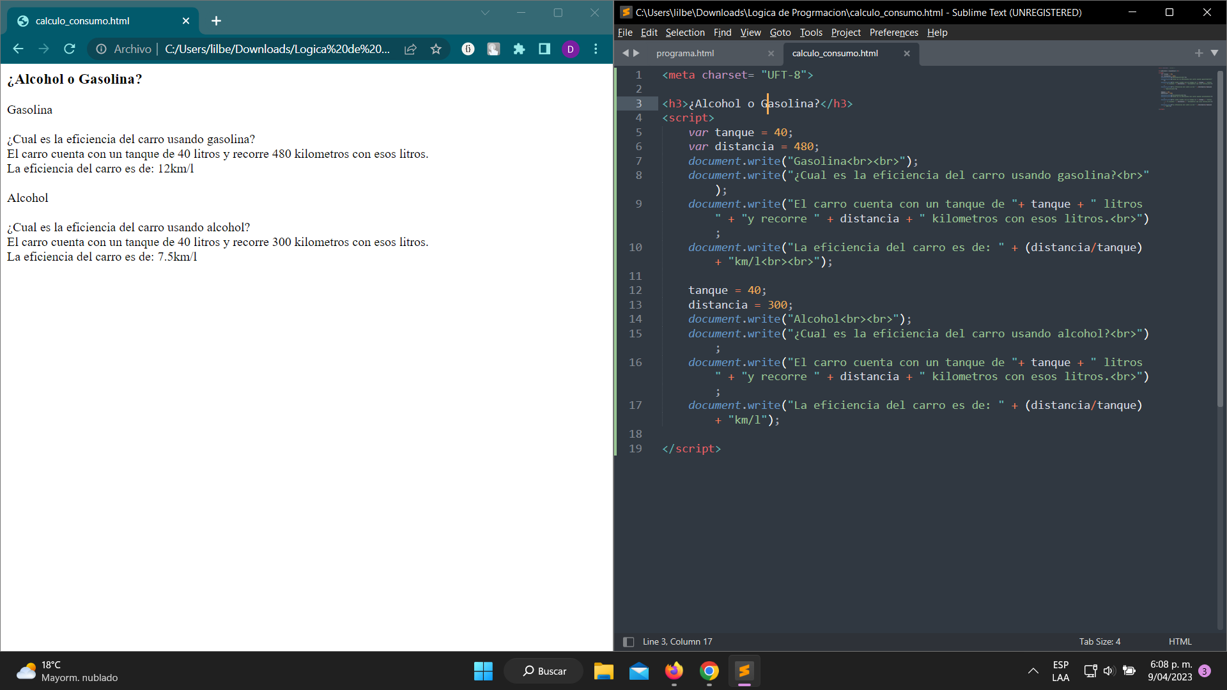Click Chrome address bar URL
Image resolution: width=1227 pixels, height=690 pixels.
(277, 49)
